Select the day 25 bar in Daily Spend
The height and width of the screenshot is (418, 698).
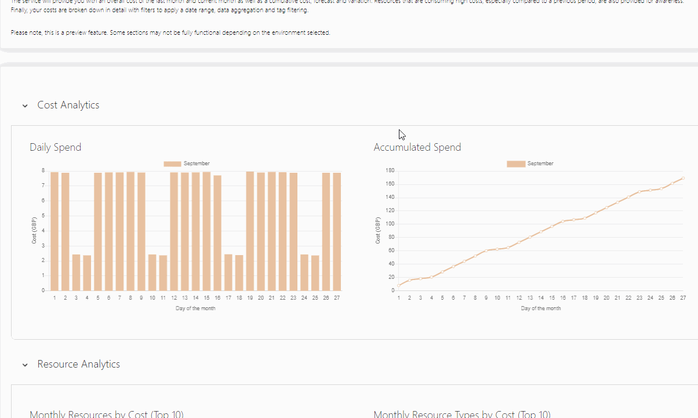pyautogui.click(x=315, y=273)
